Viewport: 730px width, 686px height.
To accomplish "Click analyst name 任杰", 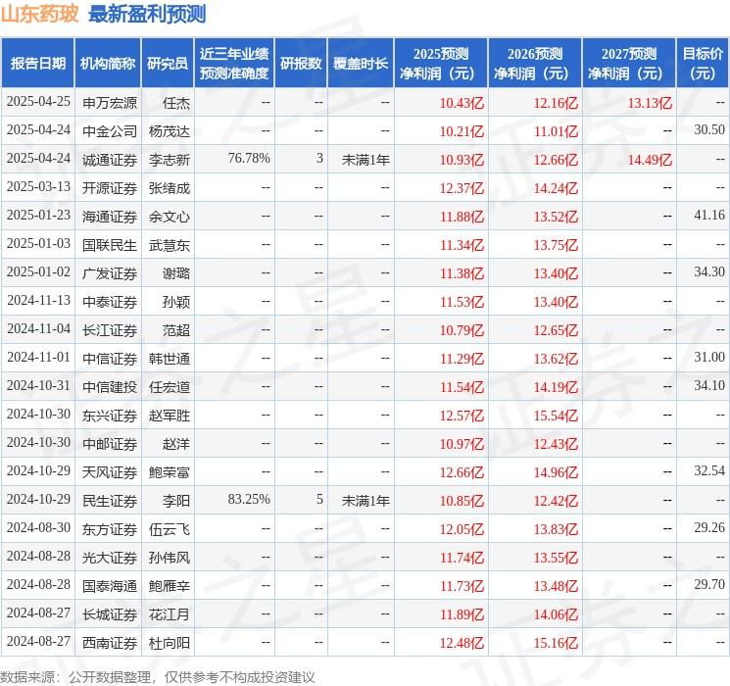I will tap(176, 103).
